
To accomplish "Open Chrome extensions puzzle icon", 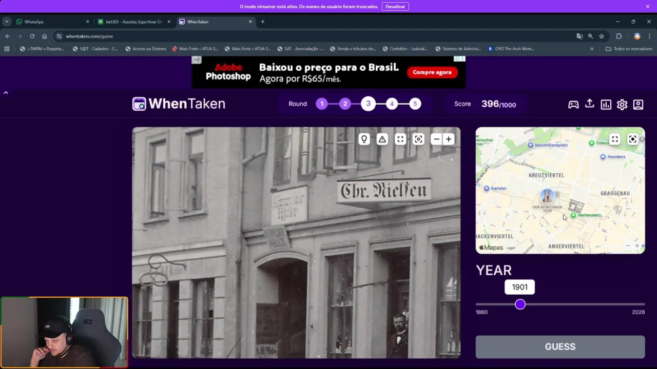I will point(619,36).
